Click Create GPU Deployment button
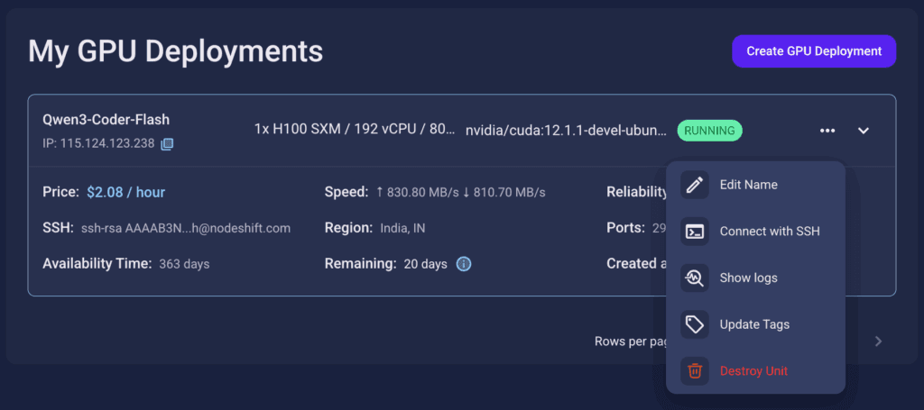This screenshot has height=410, width=924. click(x=814, y=51)
